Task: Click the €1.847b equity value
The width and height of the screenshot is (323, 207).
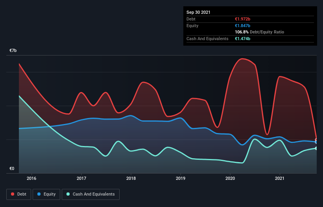Action: coord(242,26)
